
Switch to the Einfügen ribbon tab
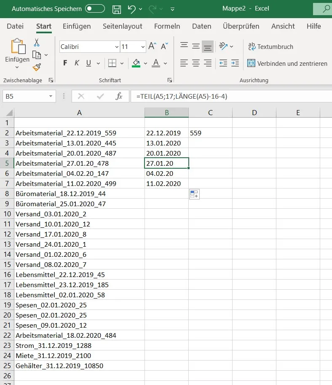coord(77,26)
